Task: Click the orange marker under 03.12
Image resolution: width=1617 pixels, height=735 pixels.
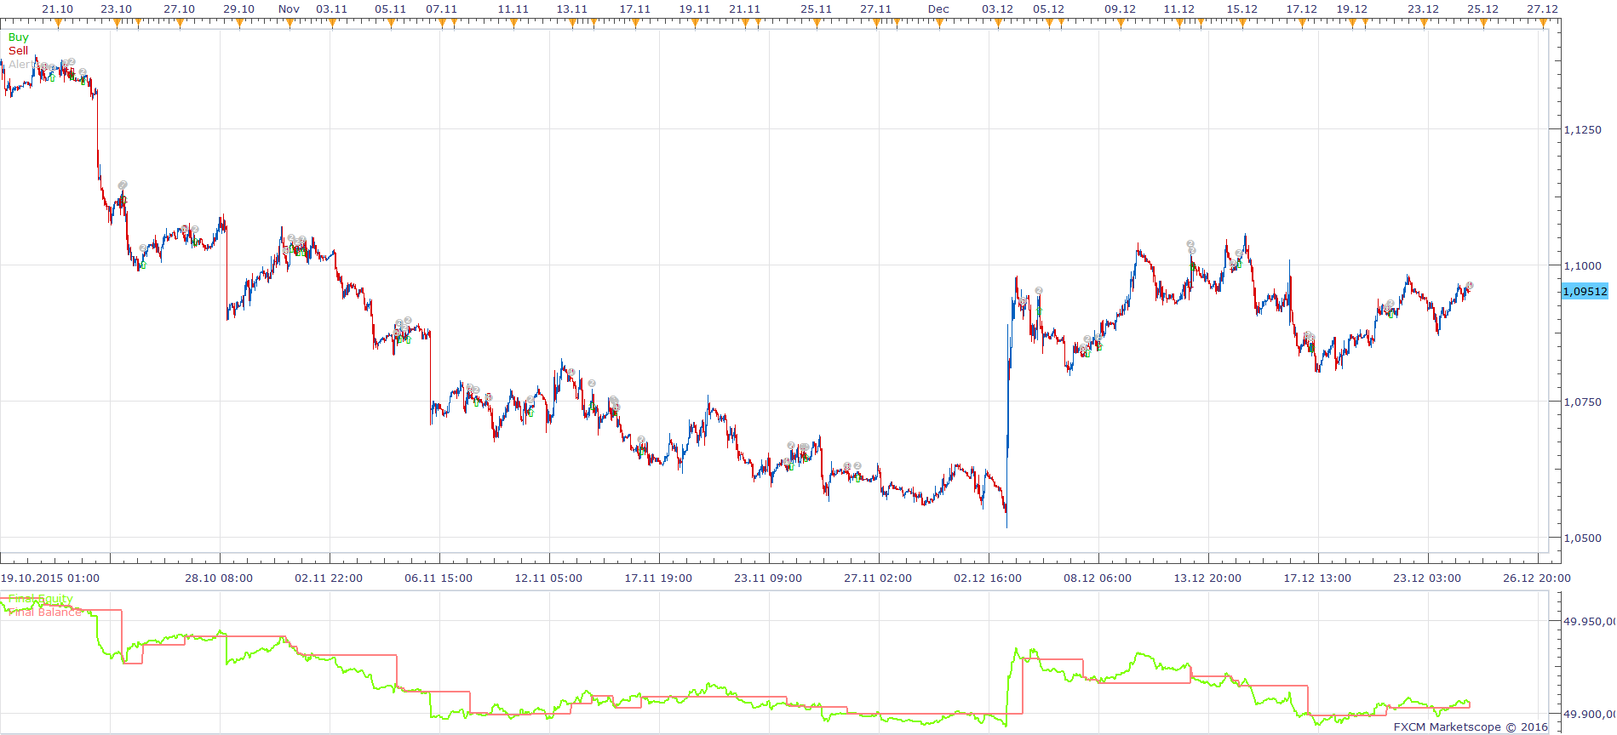Action: click(998, 23)
